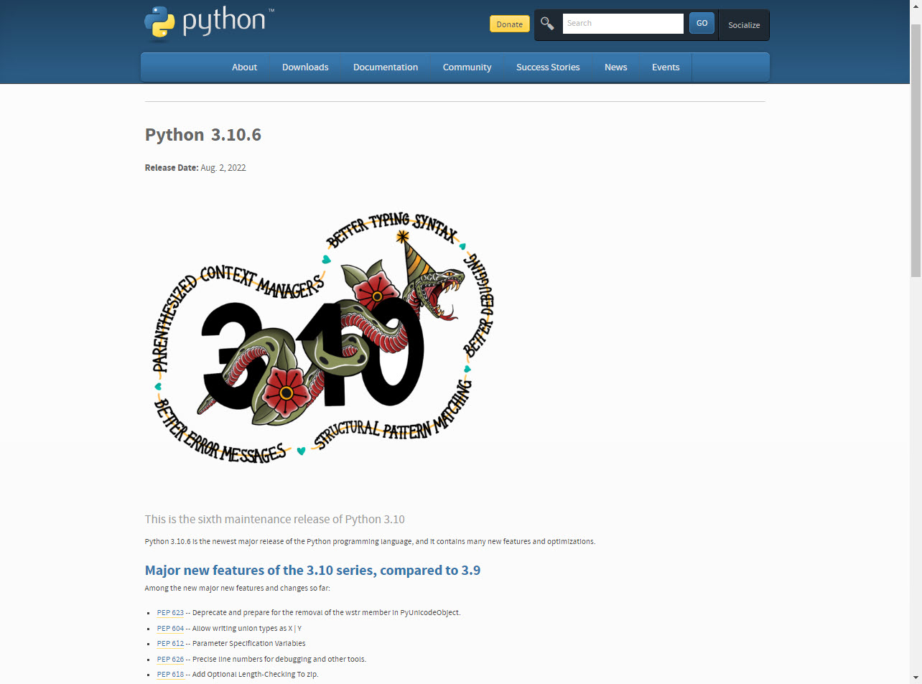
Task: Click the Release Date Aug. 2, 2022 text
Action: click(195, 168)
